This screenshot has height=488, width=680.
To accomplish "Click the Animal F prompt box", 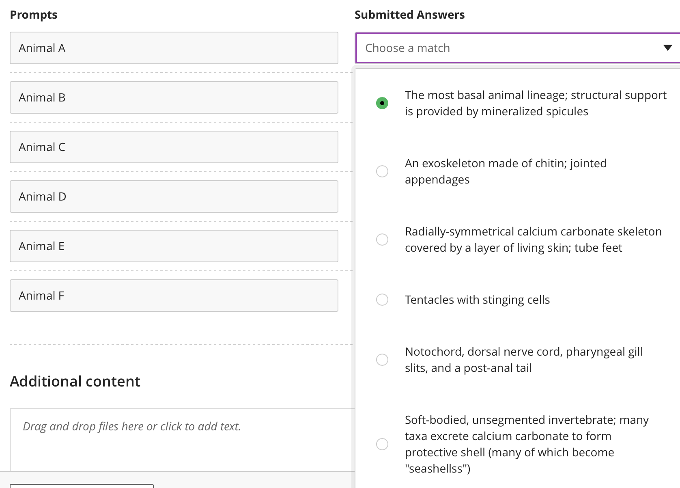I will (174, 296).
